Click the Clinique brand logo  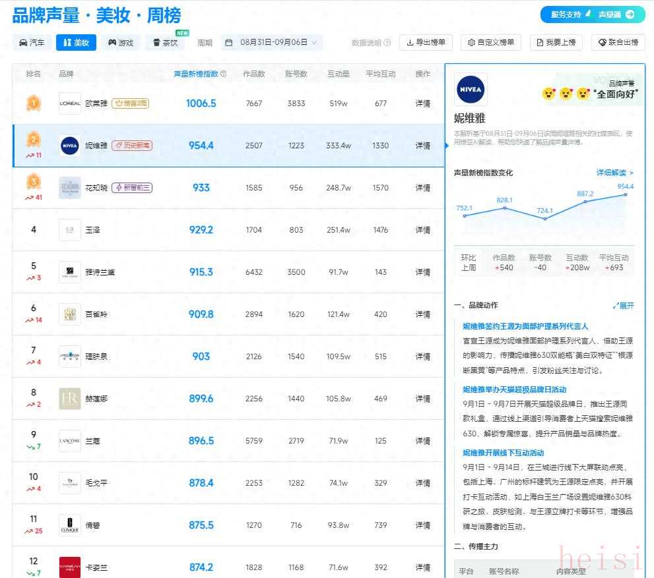(70, 525)
